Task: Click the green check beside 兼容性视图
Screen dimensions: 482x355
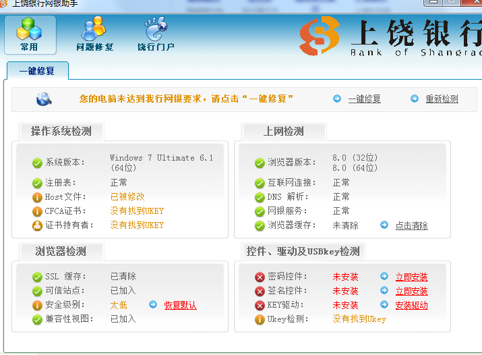Action: tap(37, 319)
